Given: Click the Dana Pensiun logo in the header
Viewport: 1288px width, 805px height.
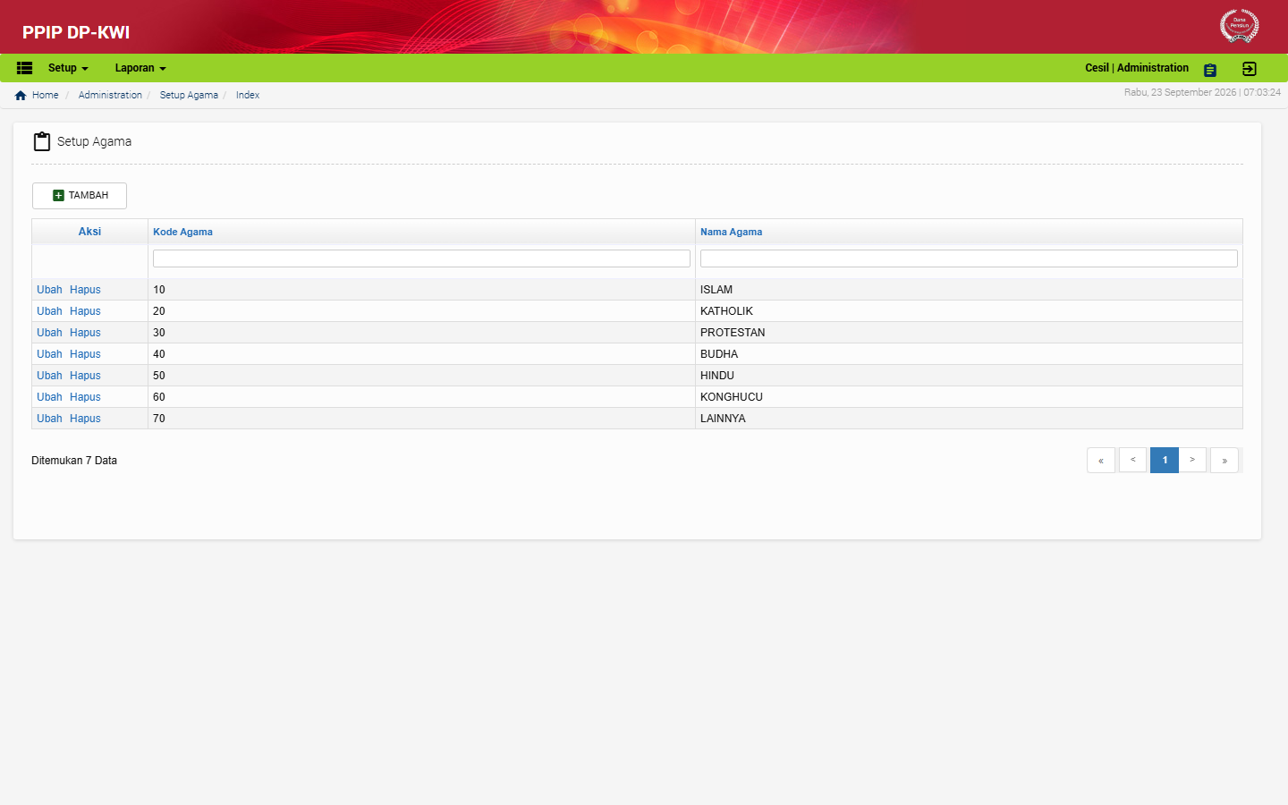Looking at the screenshot, I should [x=1240, y=25].
